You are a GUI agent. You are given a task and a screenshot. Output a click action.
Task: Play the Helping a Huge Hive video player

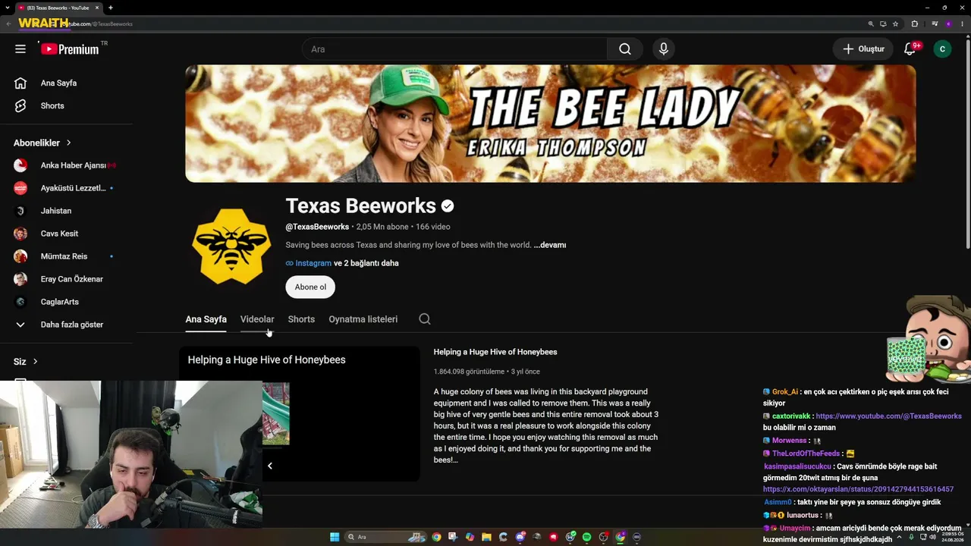(x=300, y=414)
